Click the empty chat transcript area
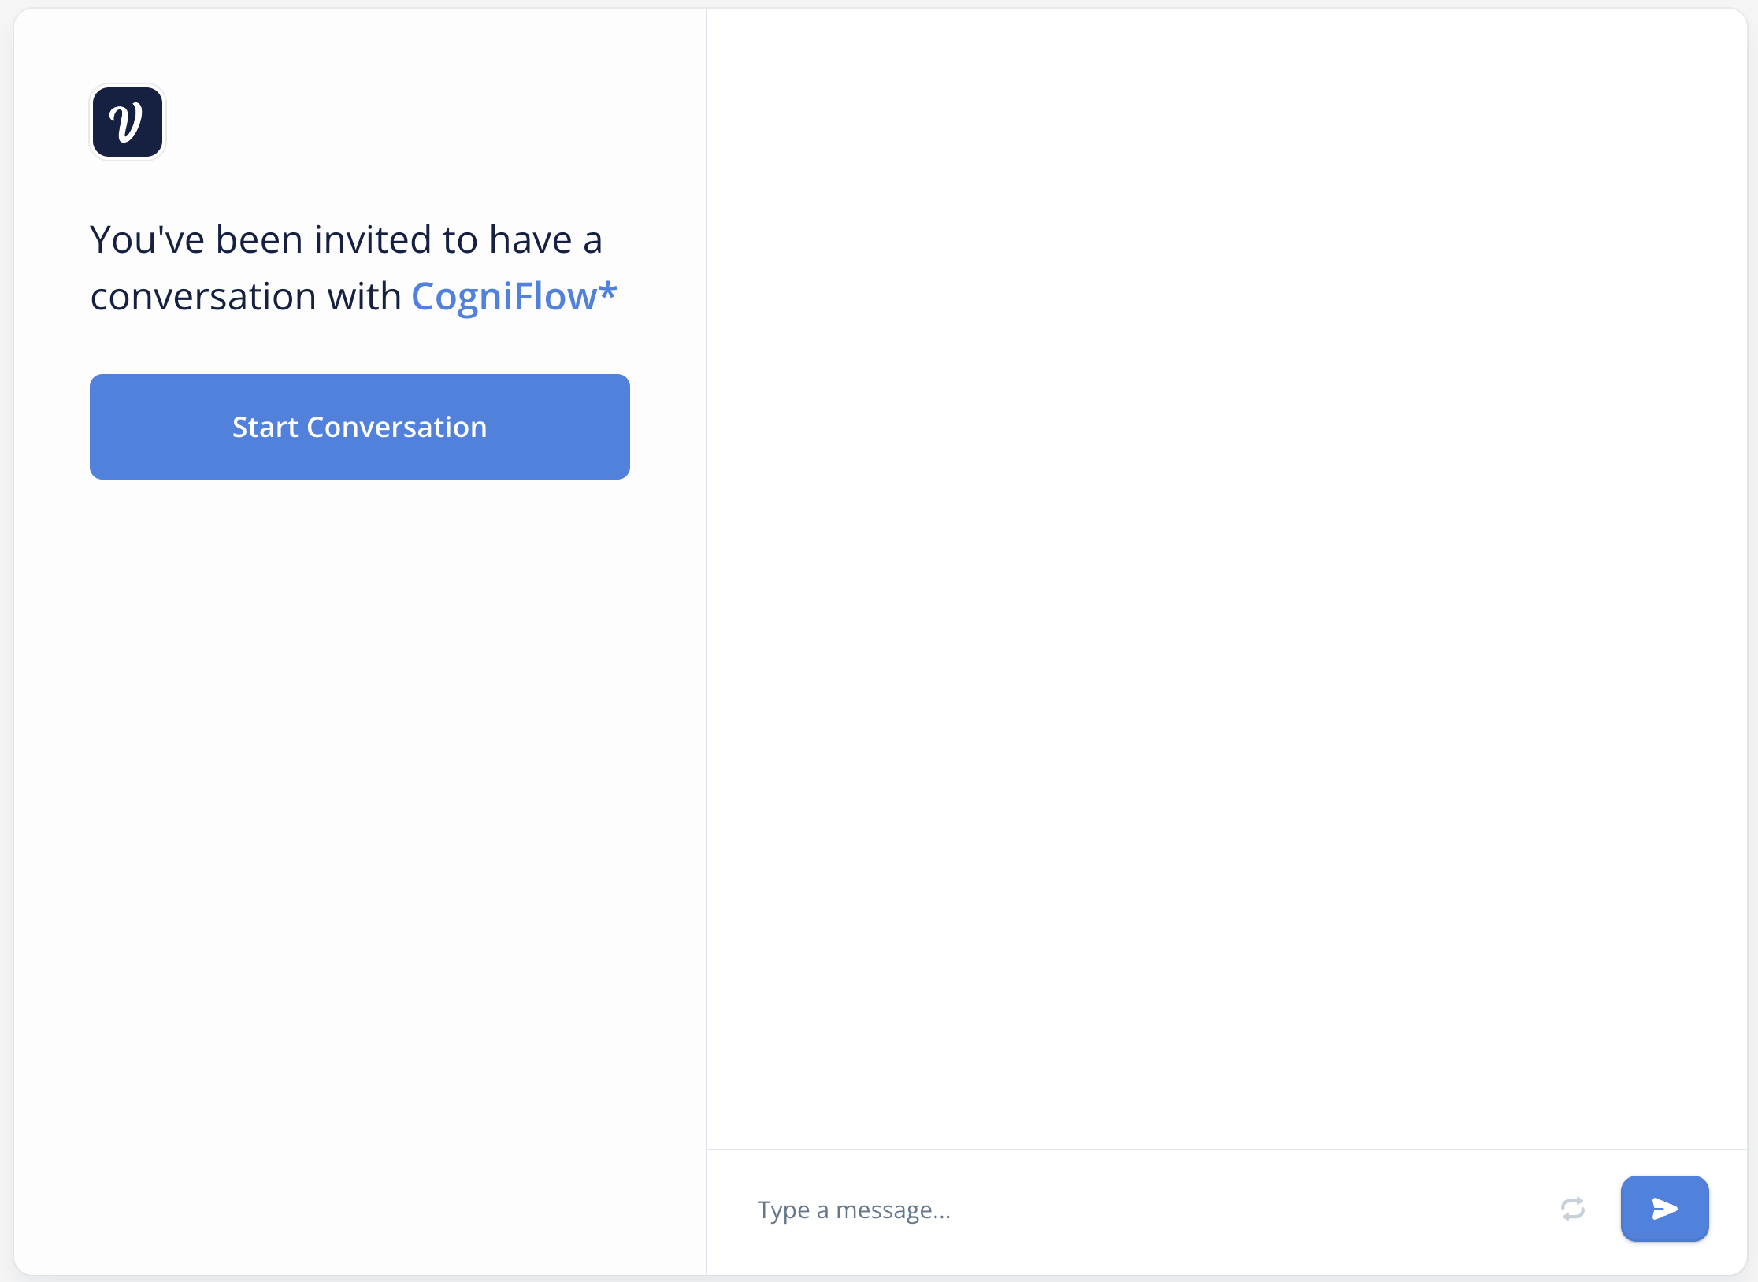The image size is (1758, 1282). (1226, 579)
